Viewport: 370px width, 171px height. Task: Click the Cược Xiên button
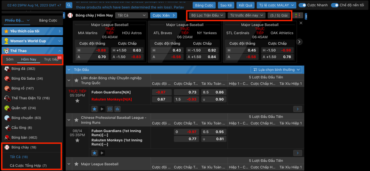click(x=163, y=15)
